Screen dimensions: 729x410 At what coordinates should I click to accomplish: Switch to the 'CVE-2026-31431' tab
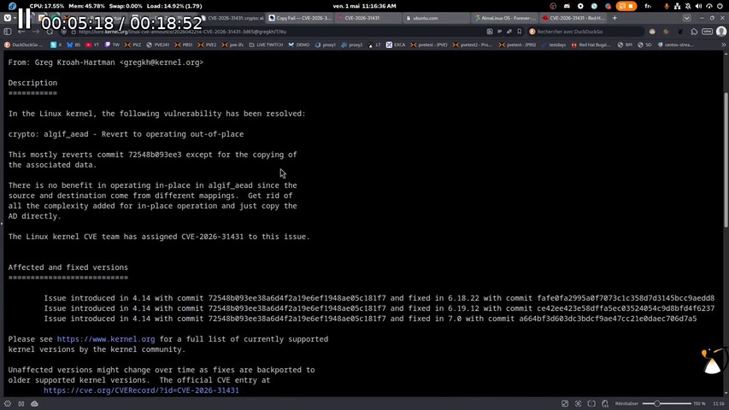click(367, 18)
